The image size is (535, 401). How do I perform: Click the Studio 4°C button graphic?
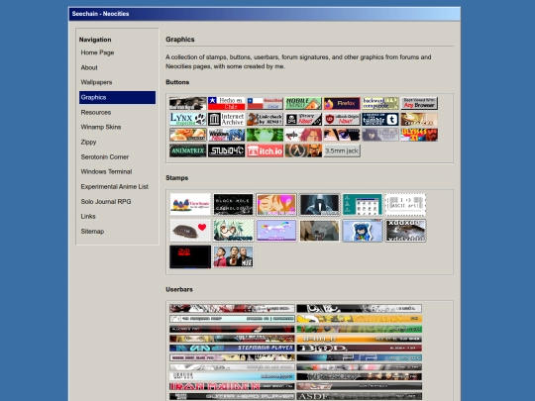tap(227, 150)
